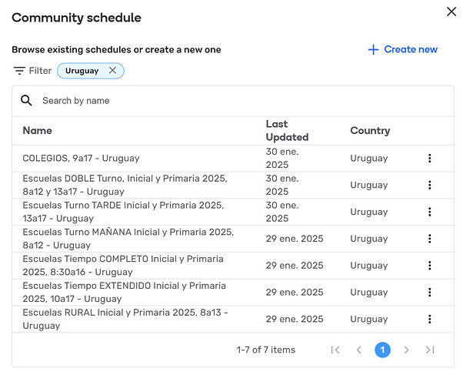
Task: Click the search magnifier icon
Action: 26,101
